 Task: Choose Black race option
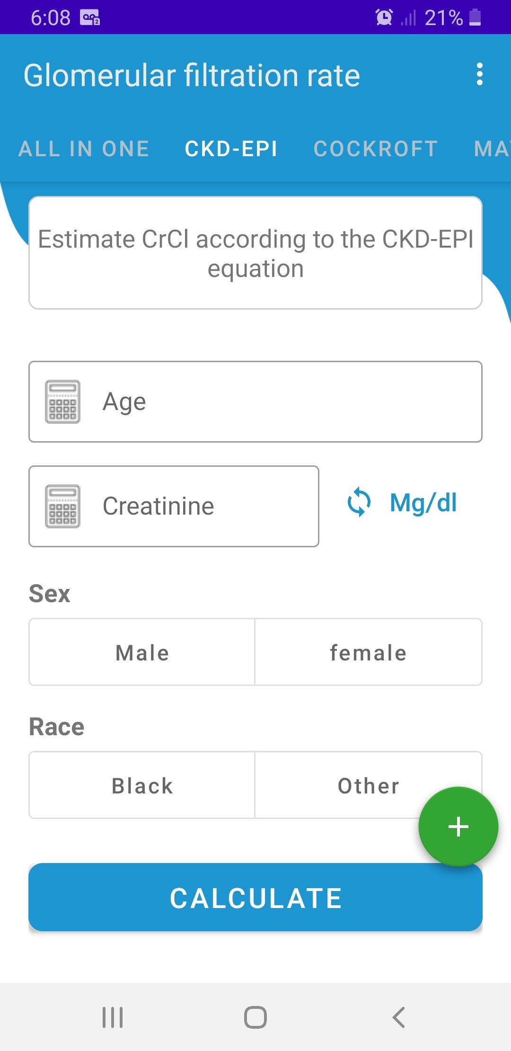point(142,785)
